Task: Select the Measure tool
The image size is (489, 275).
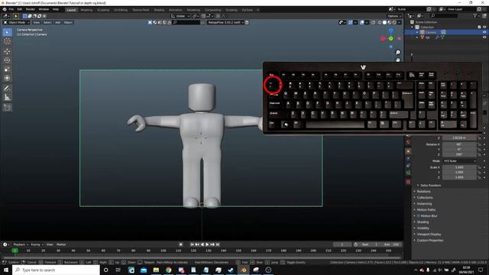Action: [7, 98]
